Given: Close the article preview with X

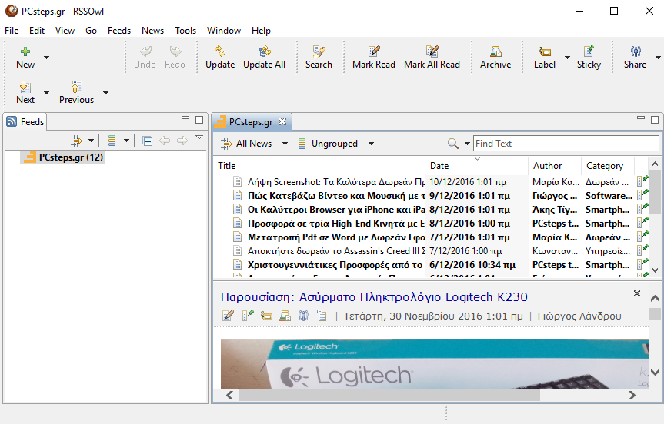Looking at the screenshot, I should tap(636, 293).
